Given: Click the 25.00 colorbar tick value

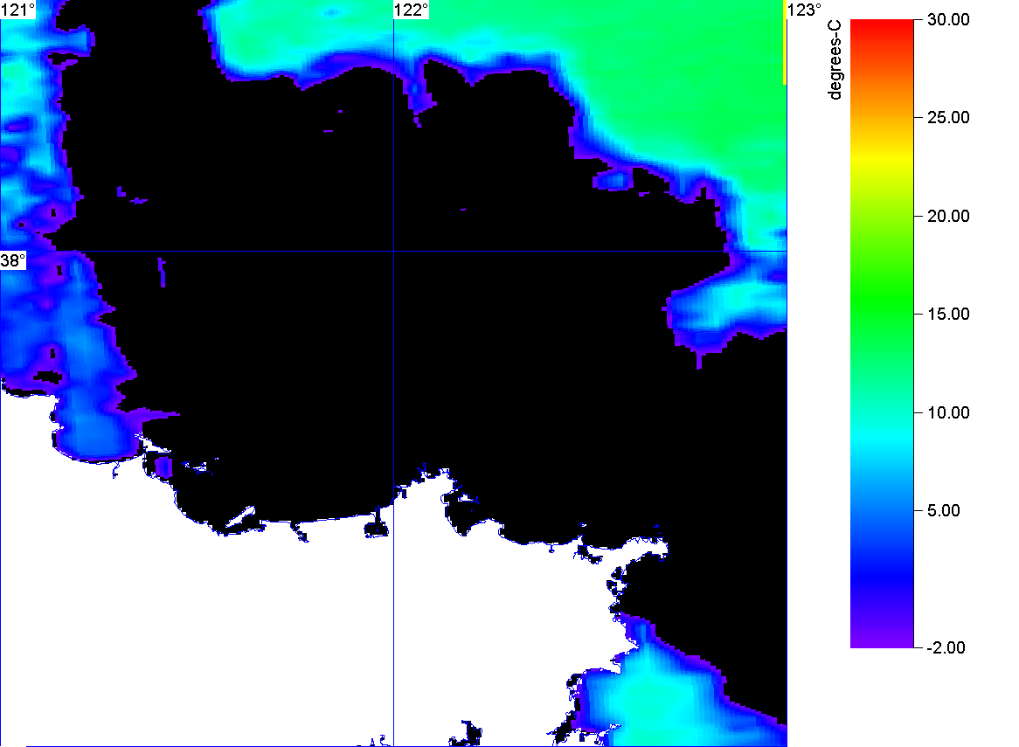Looking at the screenshot, I should [948, 118].
